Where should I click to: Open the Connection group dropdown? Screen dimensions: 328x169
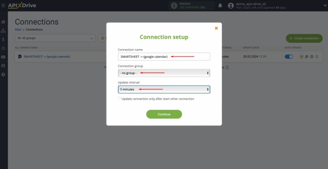click(x=164, y=73)
